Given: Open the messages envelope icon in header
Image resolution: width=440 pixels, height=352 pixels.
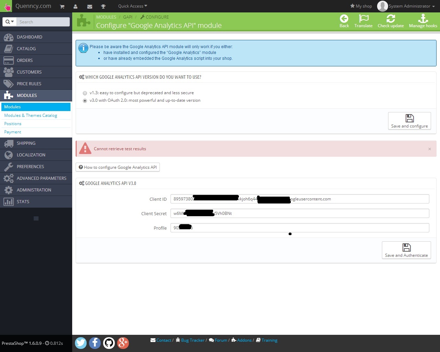Looking at the screenshot, I should 90,6.
